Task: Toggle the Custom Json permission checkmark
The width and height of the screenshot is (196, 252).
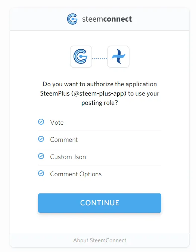Action: [x=41, y=156]
